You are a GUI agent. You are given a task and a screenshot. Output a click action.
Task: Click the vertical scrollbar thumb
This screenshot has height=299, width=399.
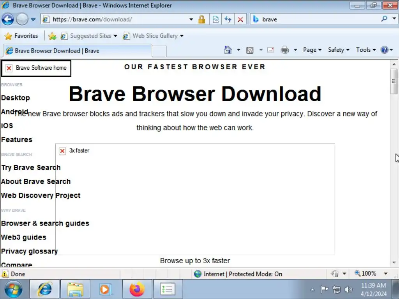[394, 81]
